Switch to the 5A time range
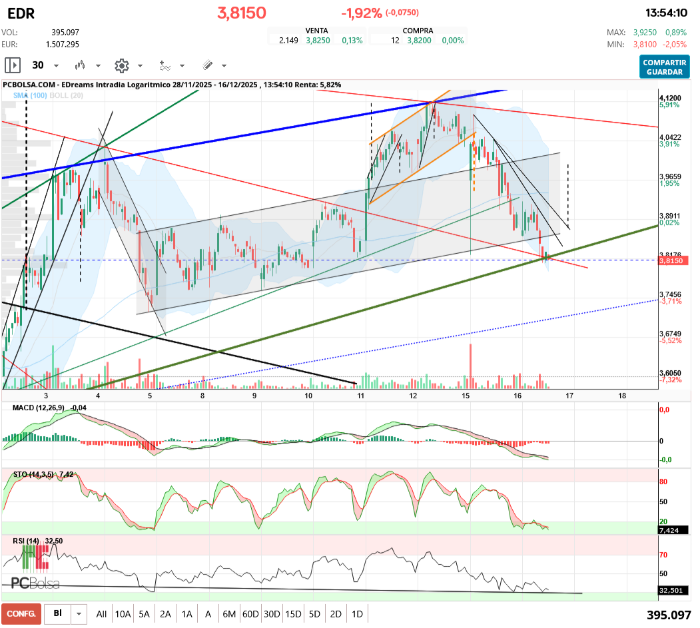Viewport: 700px width, 628px height. 145,614
